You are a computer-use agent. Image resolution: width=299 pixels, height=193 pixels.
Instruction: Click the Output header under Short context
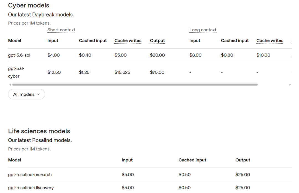(x=157, y=41)
